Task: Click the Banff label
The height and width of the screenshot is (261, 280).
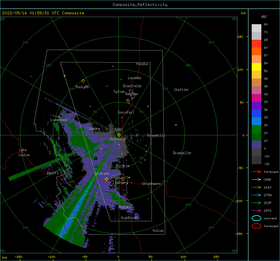Action: (51, 173)
